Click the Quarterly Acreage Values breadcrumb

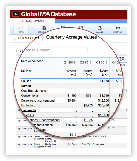click(71, 37)
